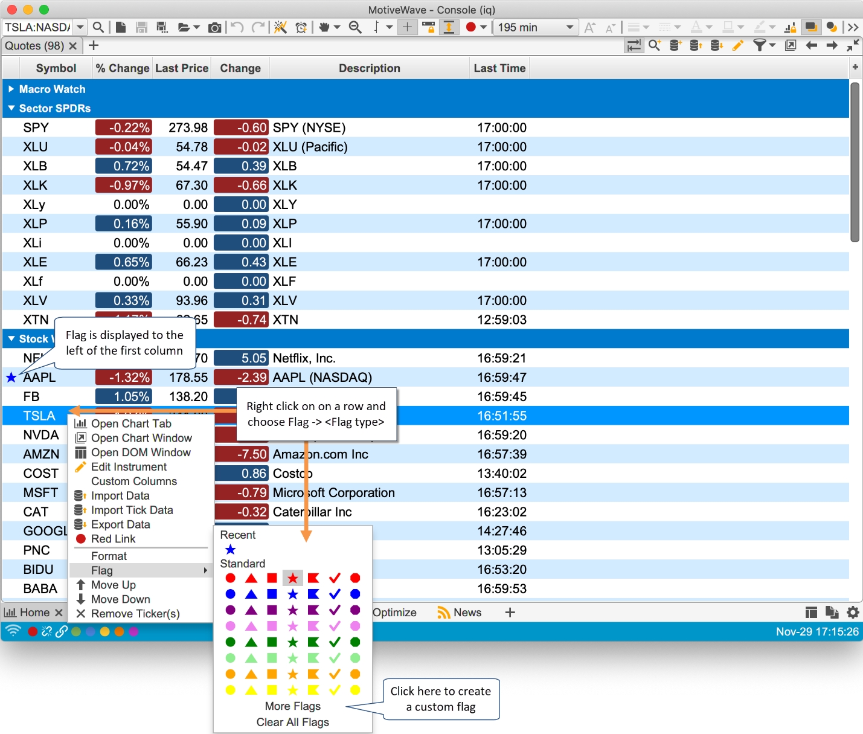This screenshot has width=863, height=734.
Task: Decrease font size with smaller A icon
Action: (x=611, y=28)
